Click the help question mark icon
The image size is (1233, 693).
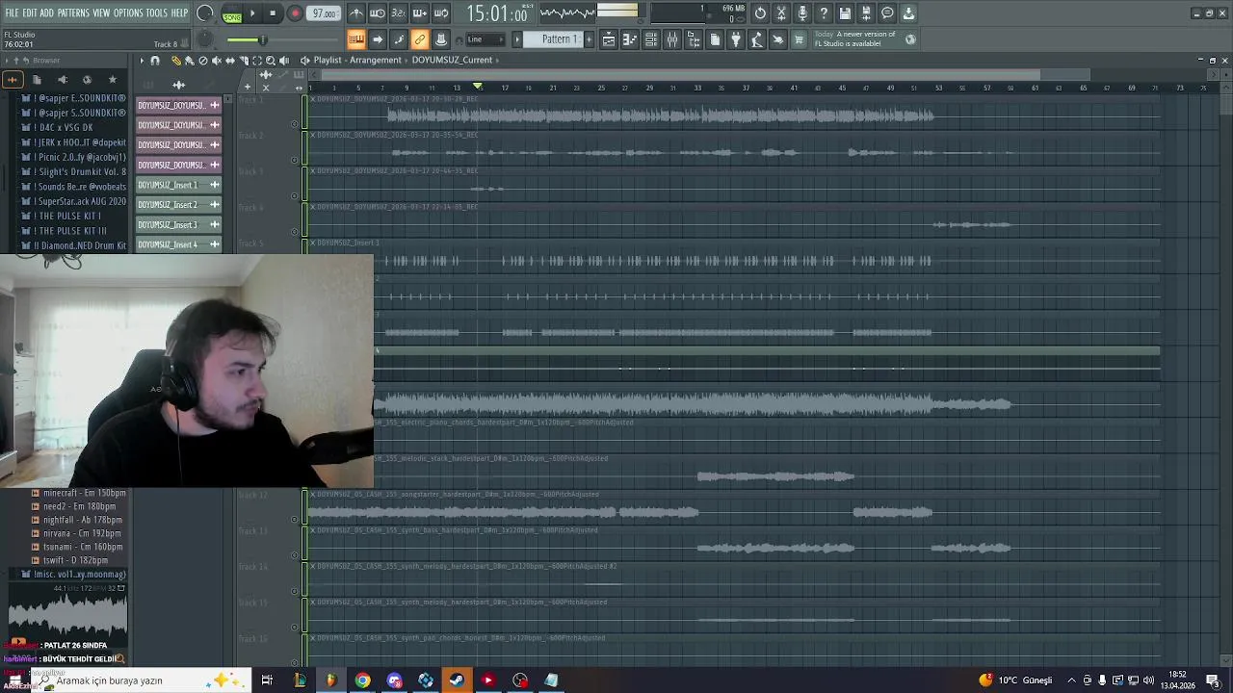click(x=824, y=13)
